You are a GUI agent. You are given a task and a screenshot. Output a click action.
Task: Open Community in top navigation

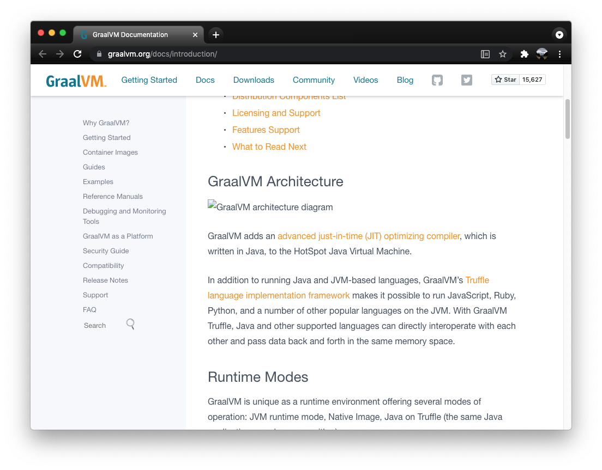(x=314, y=80)
